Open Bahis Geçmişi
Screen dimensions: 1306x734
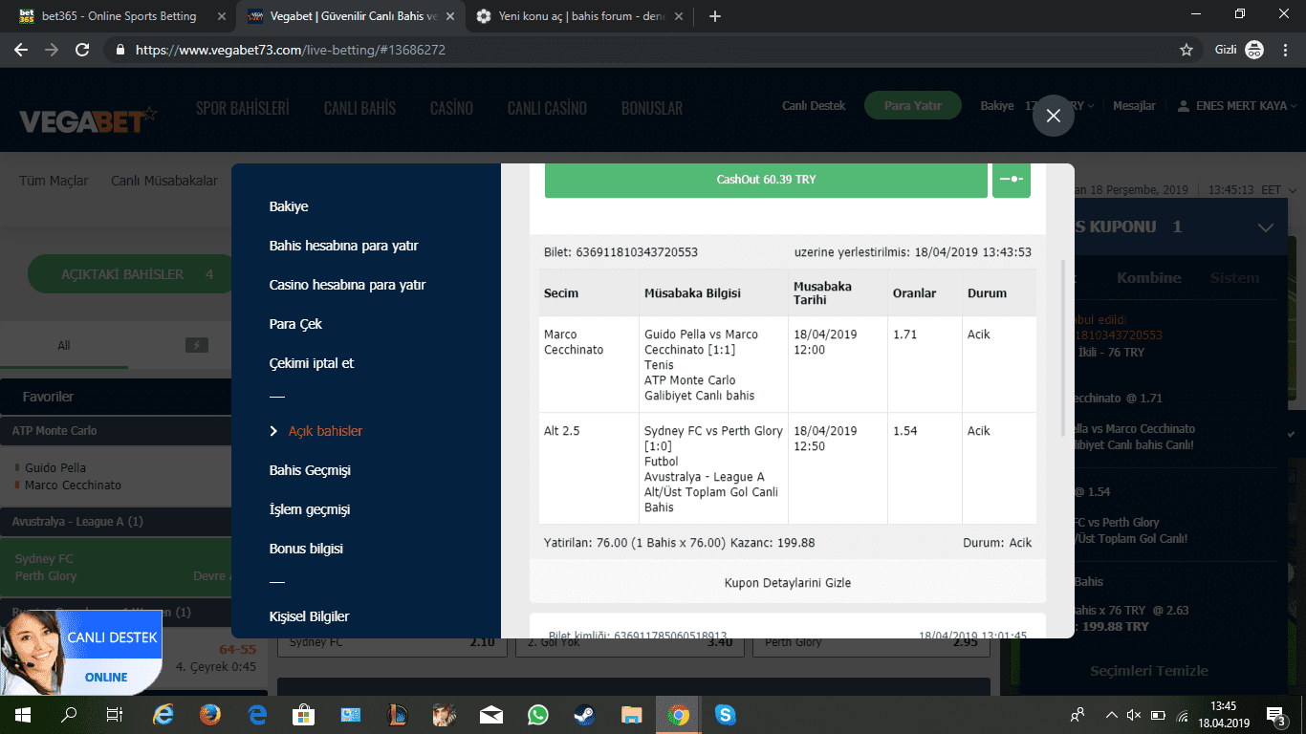[x=310, y=470]
